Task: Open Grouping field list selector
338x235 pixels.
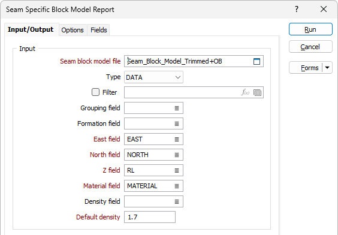Action: pyautogui.click(x=177, y=109)
